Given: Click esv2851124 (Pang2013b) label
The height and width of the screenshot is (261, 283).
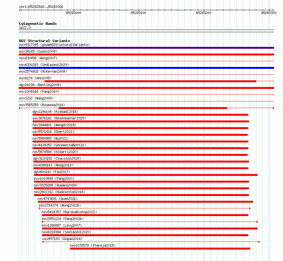Looking at the screenshot, I should coord(63,219).
